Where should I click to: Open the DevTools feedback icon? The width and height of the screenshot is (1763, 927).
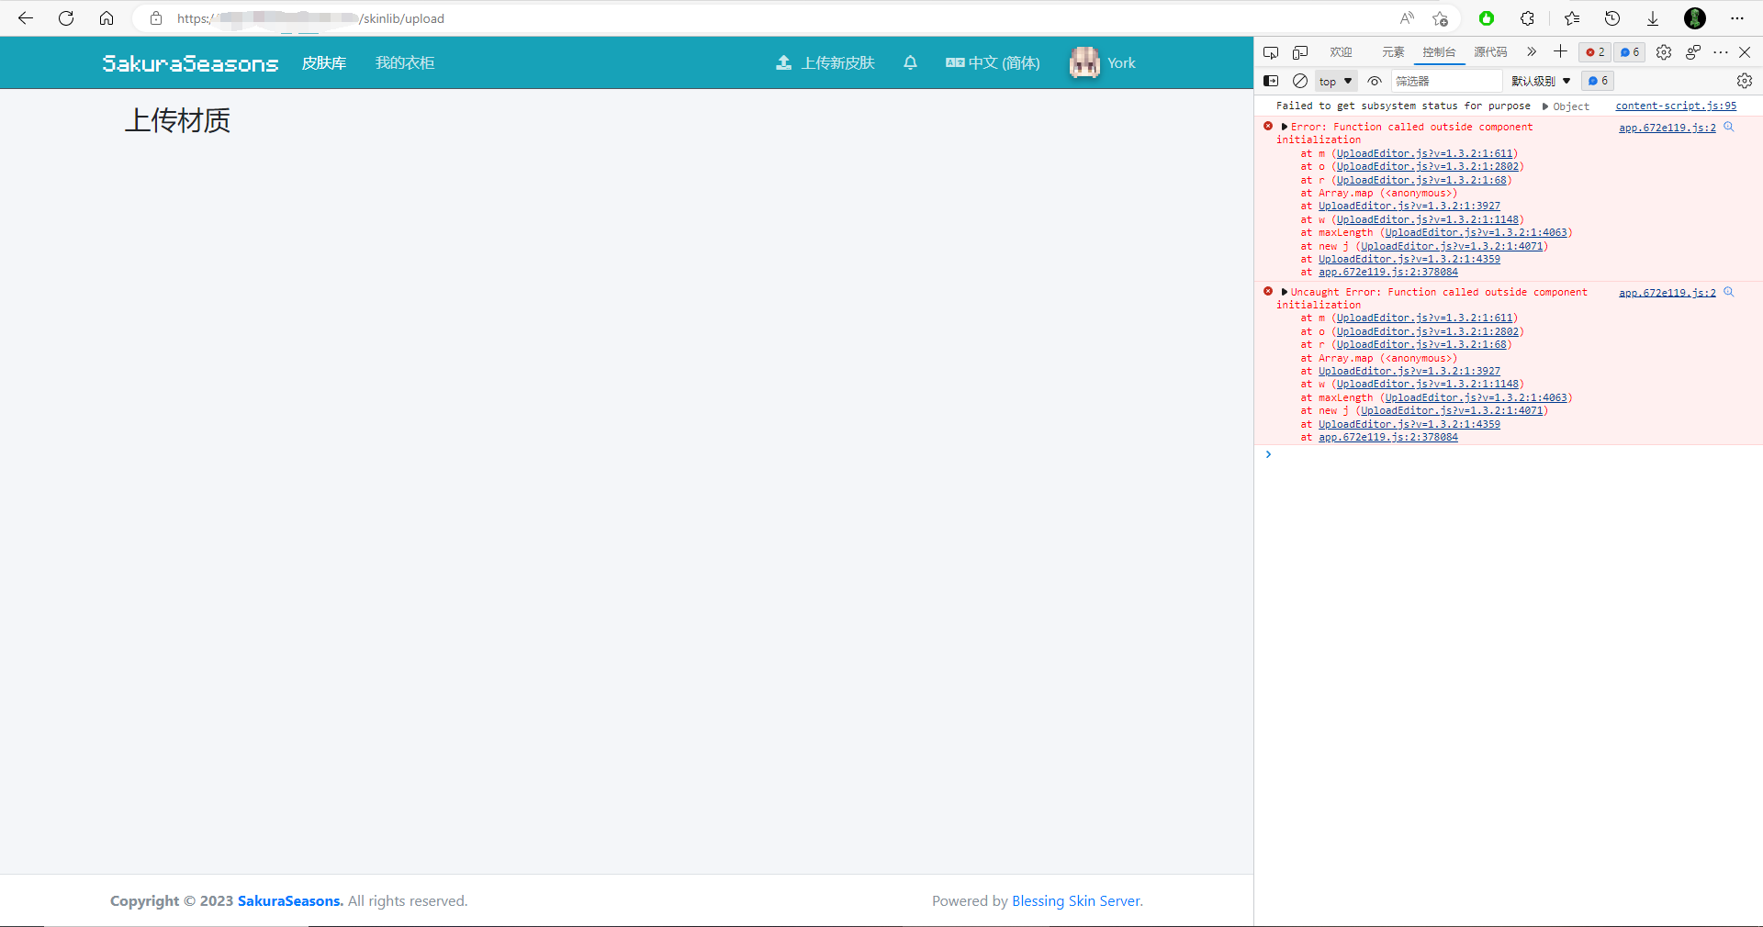(x=1693, y=52)
